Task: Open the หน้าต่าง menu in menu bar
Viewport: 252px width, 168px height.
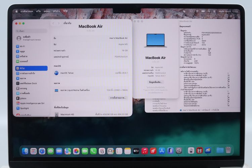Action: coord(56,11)
